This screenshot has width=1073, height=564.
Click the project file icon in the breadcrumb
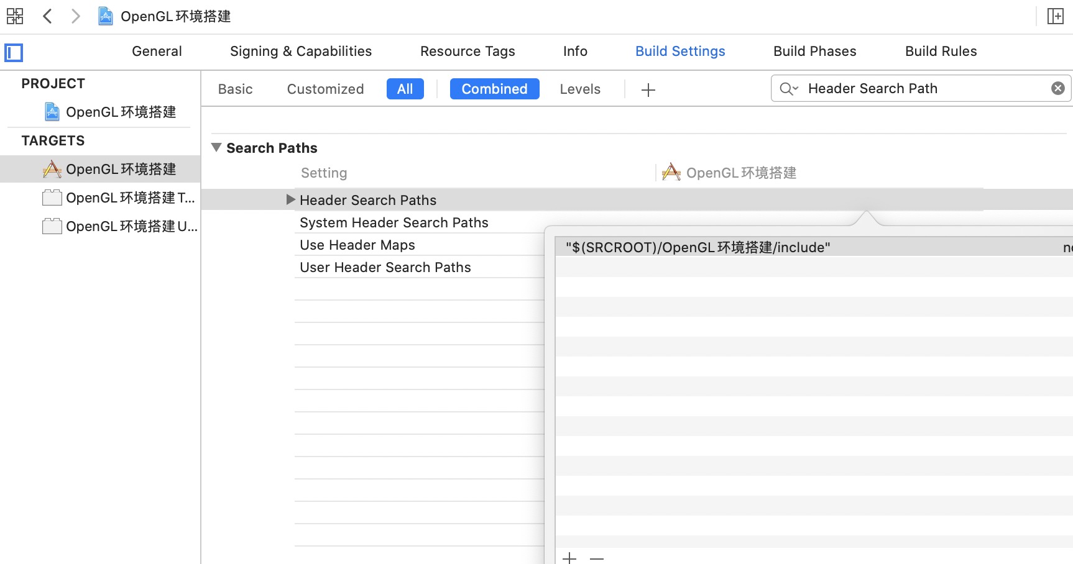(x=106, y=16)
